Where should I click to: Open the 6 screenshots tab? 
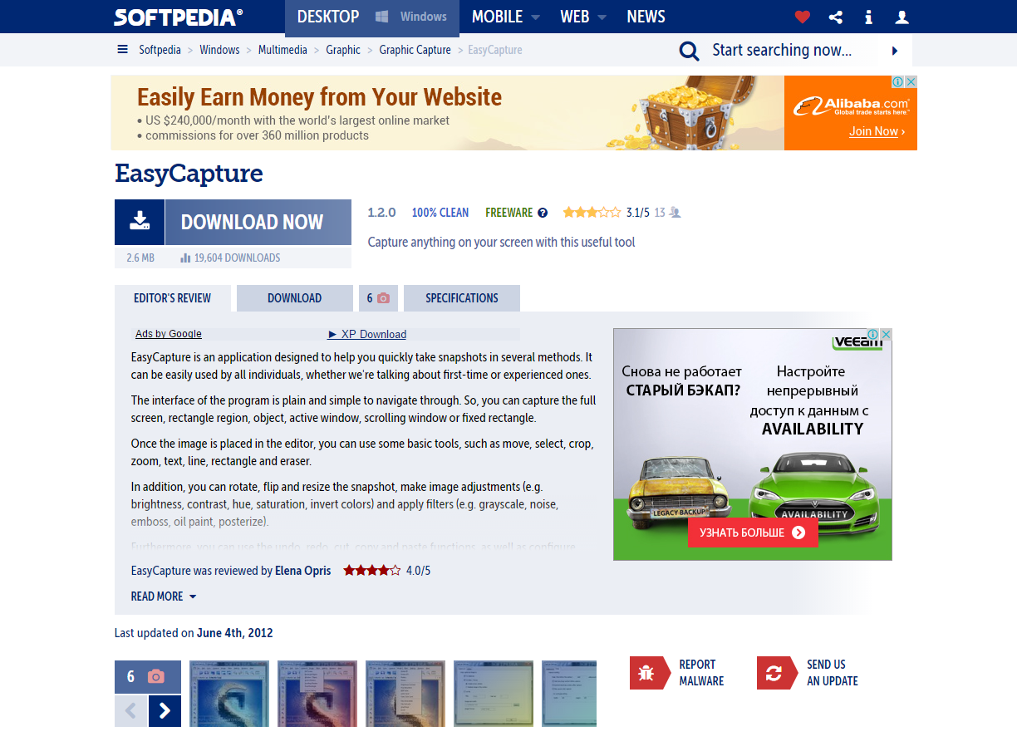[x=378, y=298]
